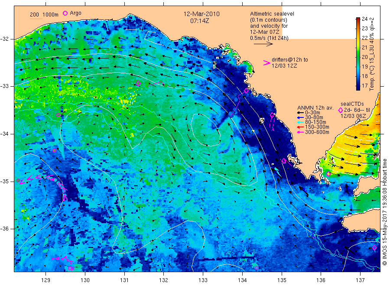Click the 'Altimetric sealevel' caption line

pos(272,14)
